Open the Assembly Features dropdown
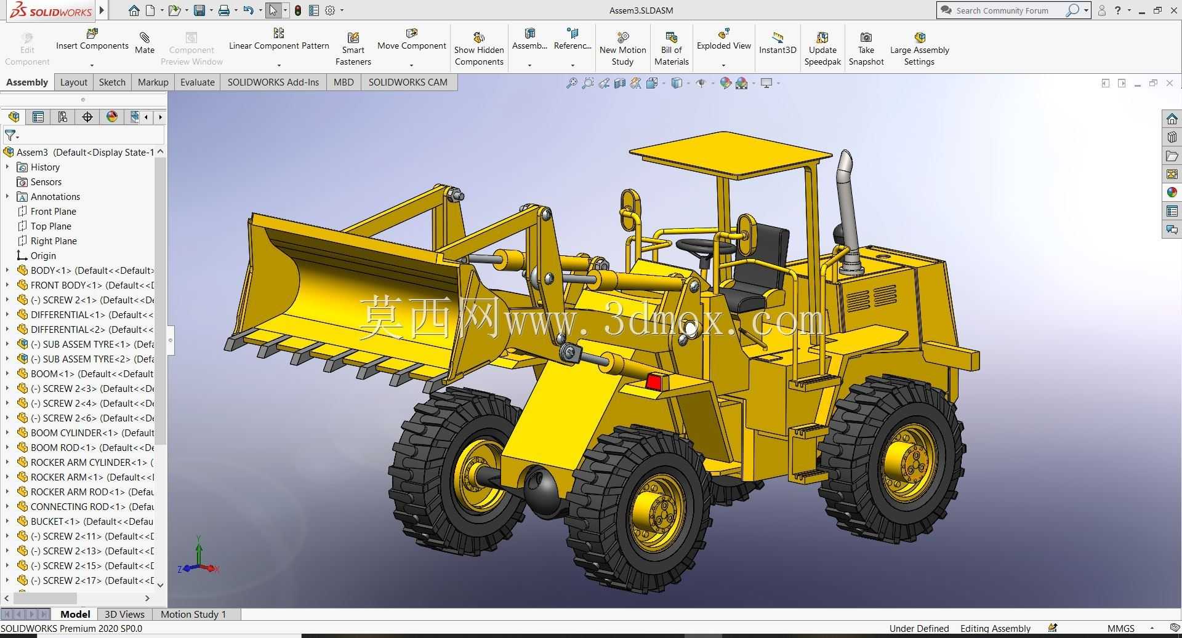This screenshot has height=638, width=1182. click(529, 65)
